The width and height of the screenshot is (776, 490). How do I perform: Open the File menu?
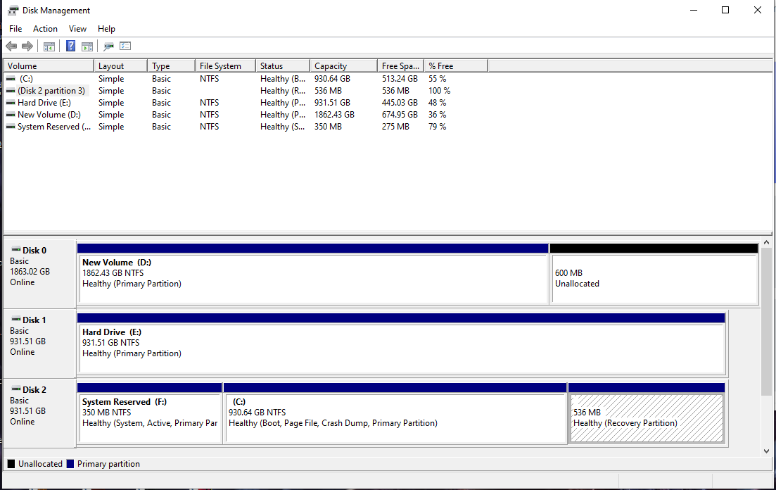(x=15, y=28)
